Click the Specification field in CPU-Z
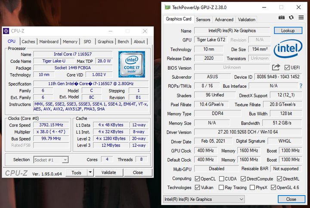The height and width of the screenshot is (208, 310). click(x=91, y=84)
